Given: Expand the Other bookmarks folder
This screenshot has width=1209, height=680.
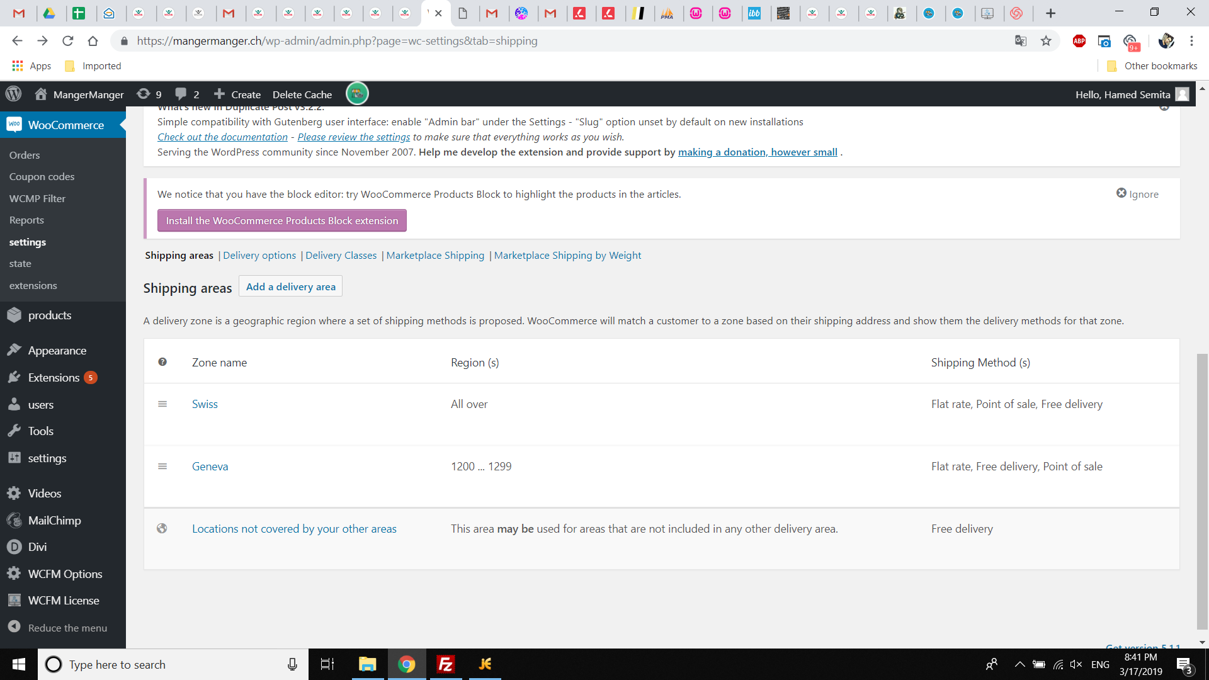Looking at the screenshot, I should click(x=1152, y=66).
